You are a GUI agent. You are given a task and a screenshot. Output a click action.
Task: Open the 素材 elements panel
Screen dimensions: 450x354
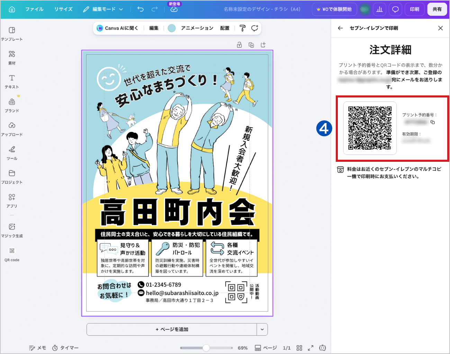(x=12, y=58)
